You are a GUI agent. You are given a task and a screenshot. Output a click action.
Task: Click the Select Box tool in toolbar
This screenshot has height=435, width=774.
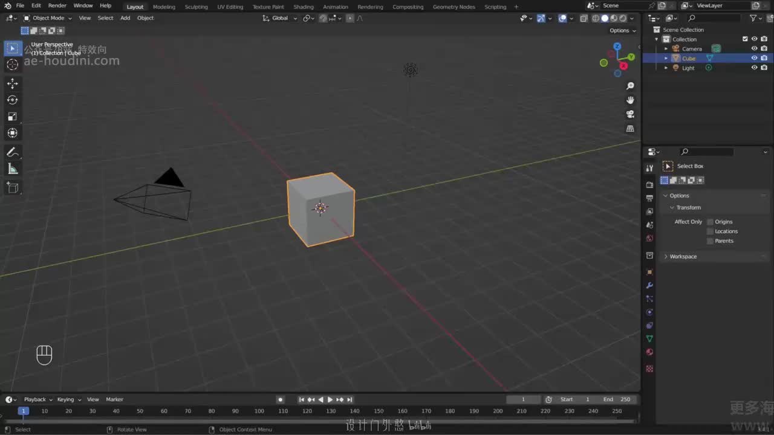coord(12,48)
